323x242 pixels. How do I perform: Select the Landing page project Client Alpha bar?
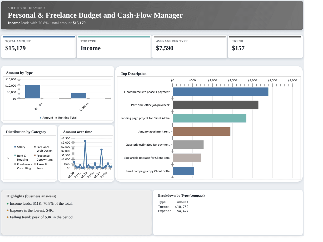tap(210, 118)
